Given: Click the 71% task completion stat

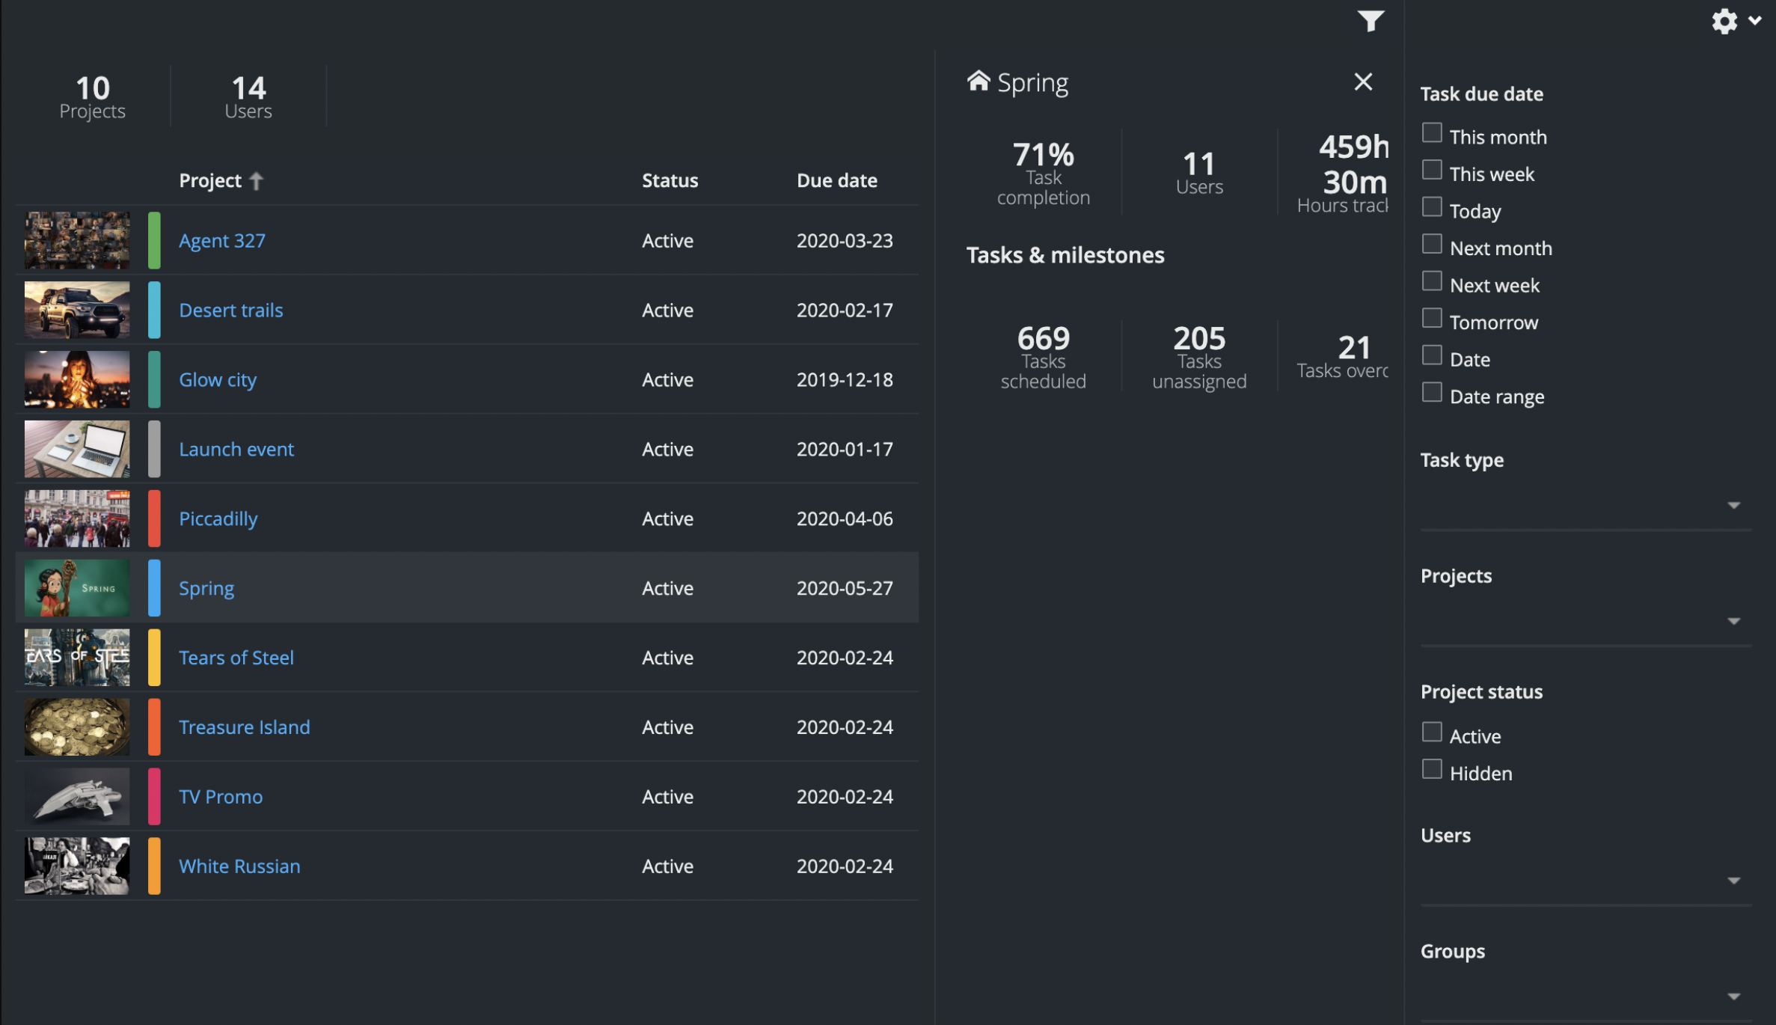Looking at the screenshot, I should click(1043, 155).
